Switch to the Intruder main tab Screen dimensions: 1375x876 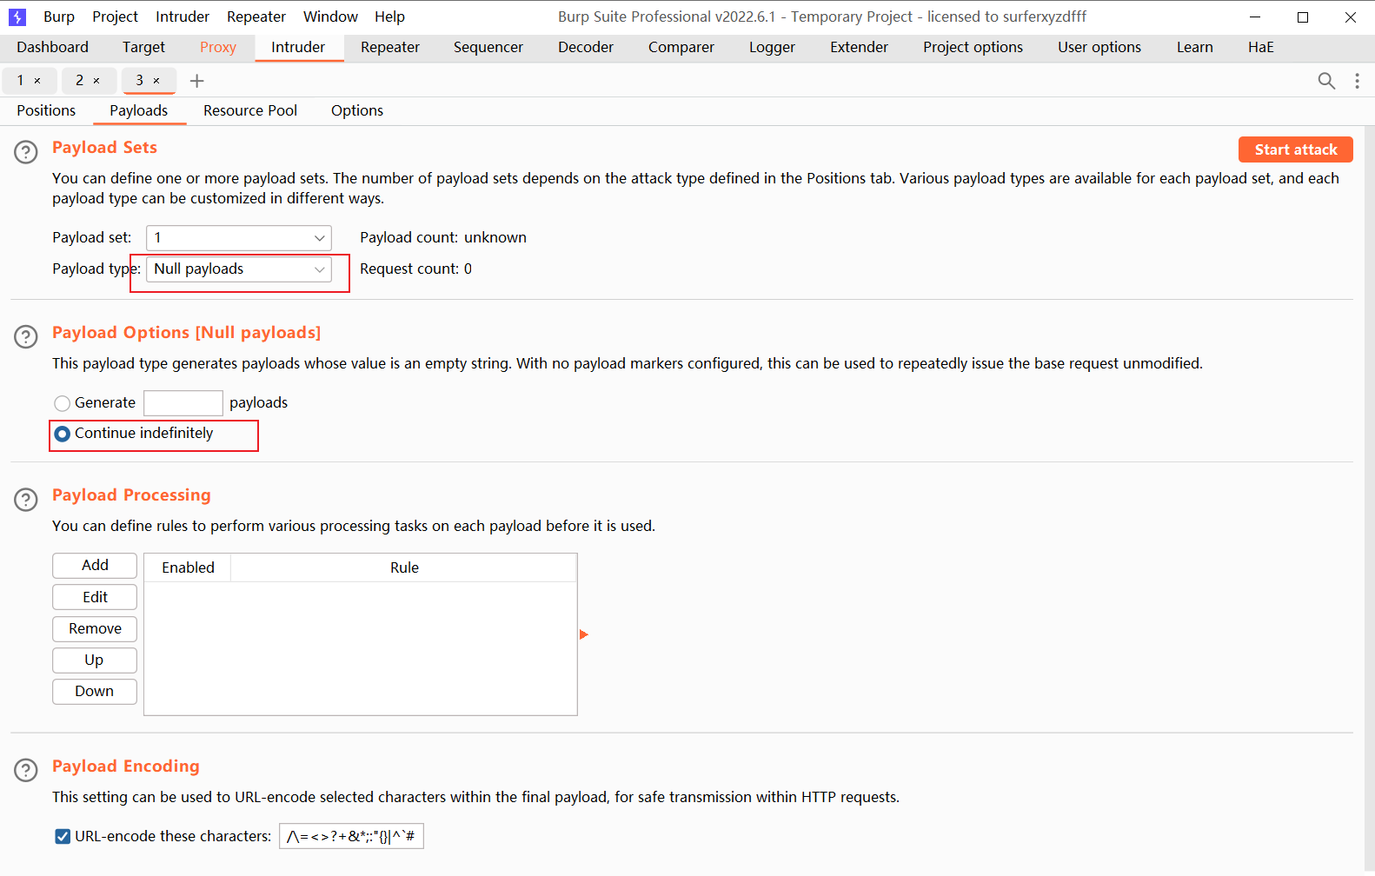pos(298,47)
